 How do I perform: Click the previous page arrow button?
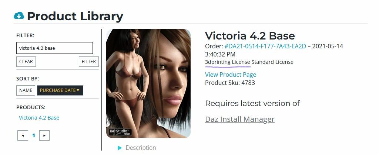point(23,135)
